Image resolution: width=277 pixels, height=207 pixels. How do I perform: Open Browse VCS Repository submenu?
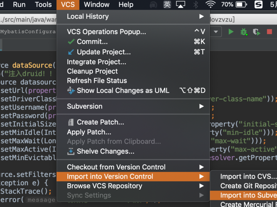click(x=133, y=186)
